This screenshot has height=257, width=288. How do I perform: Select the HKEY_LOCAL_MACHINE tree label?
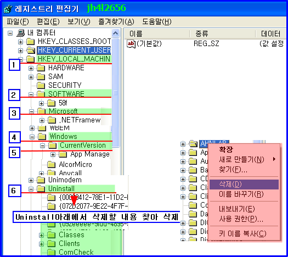[74, 59]
